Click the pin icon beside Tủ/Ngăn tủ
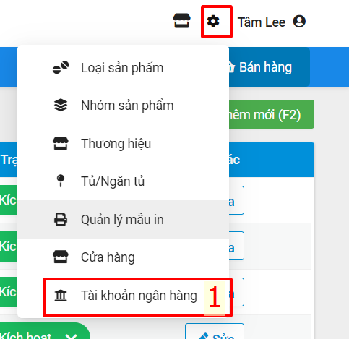This screenshot has height=339, width=349. coord(61,181)
